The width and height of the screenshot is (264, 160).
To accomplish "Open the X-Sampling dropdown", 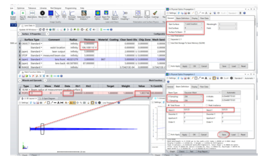I will [193, 97].
